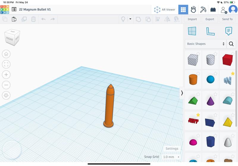Select the Ruler tool
This screenshot has width=238, height=166.
[x=210, y=31]
